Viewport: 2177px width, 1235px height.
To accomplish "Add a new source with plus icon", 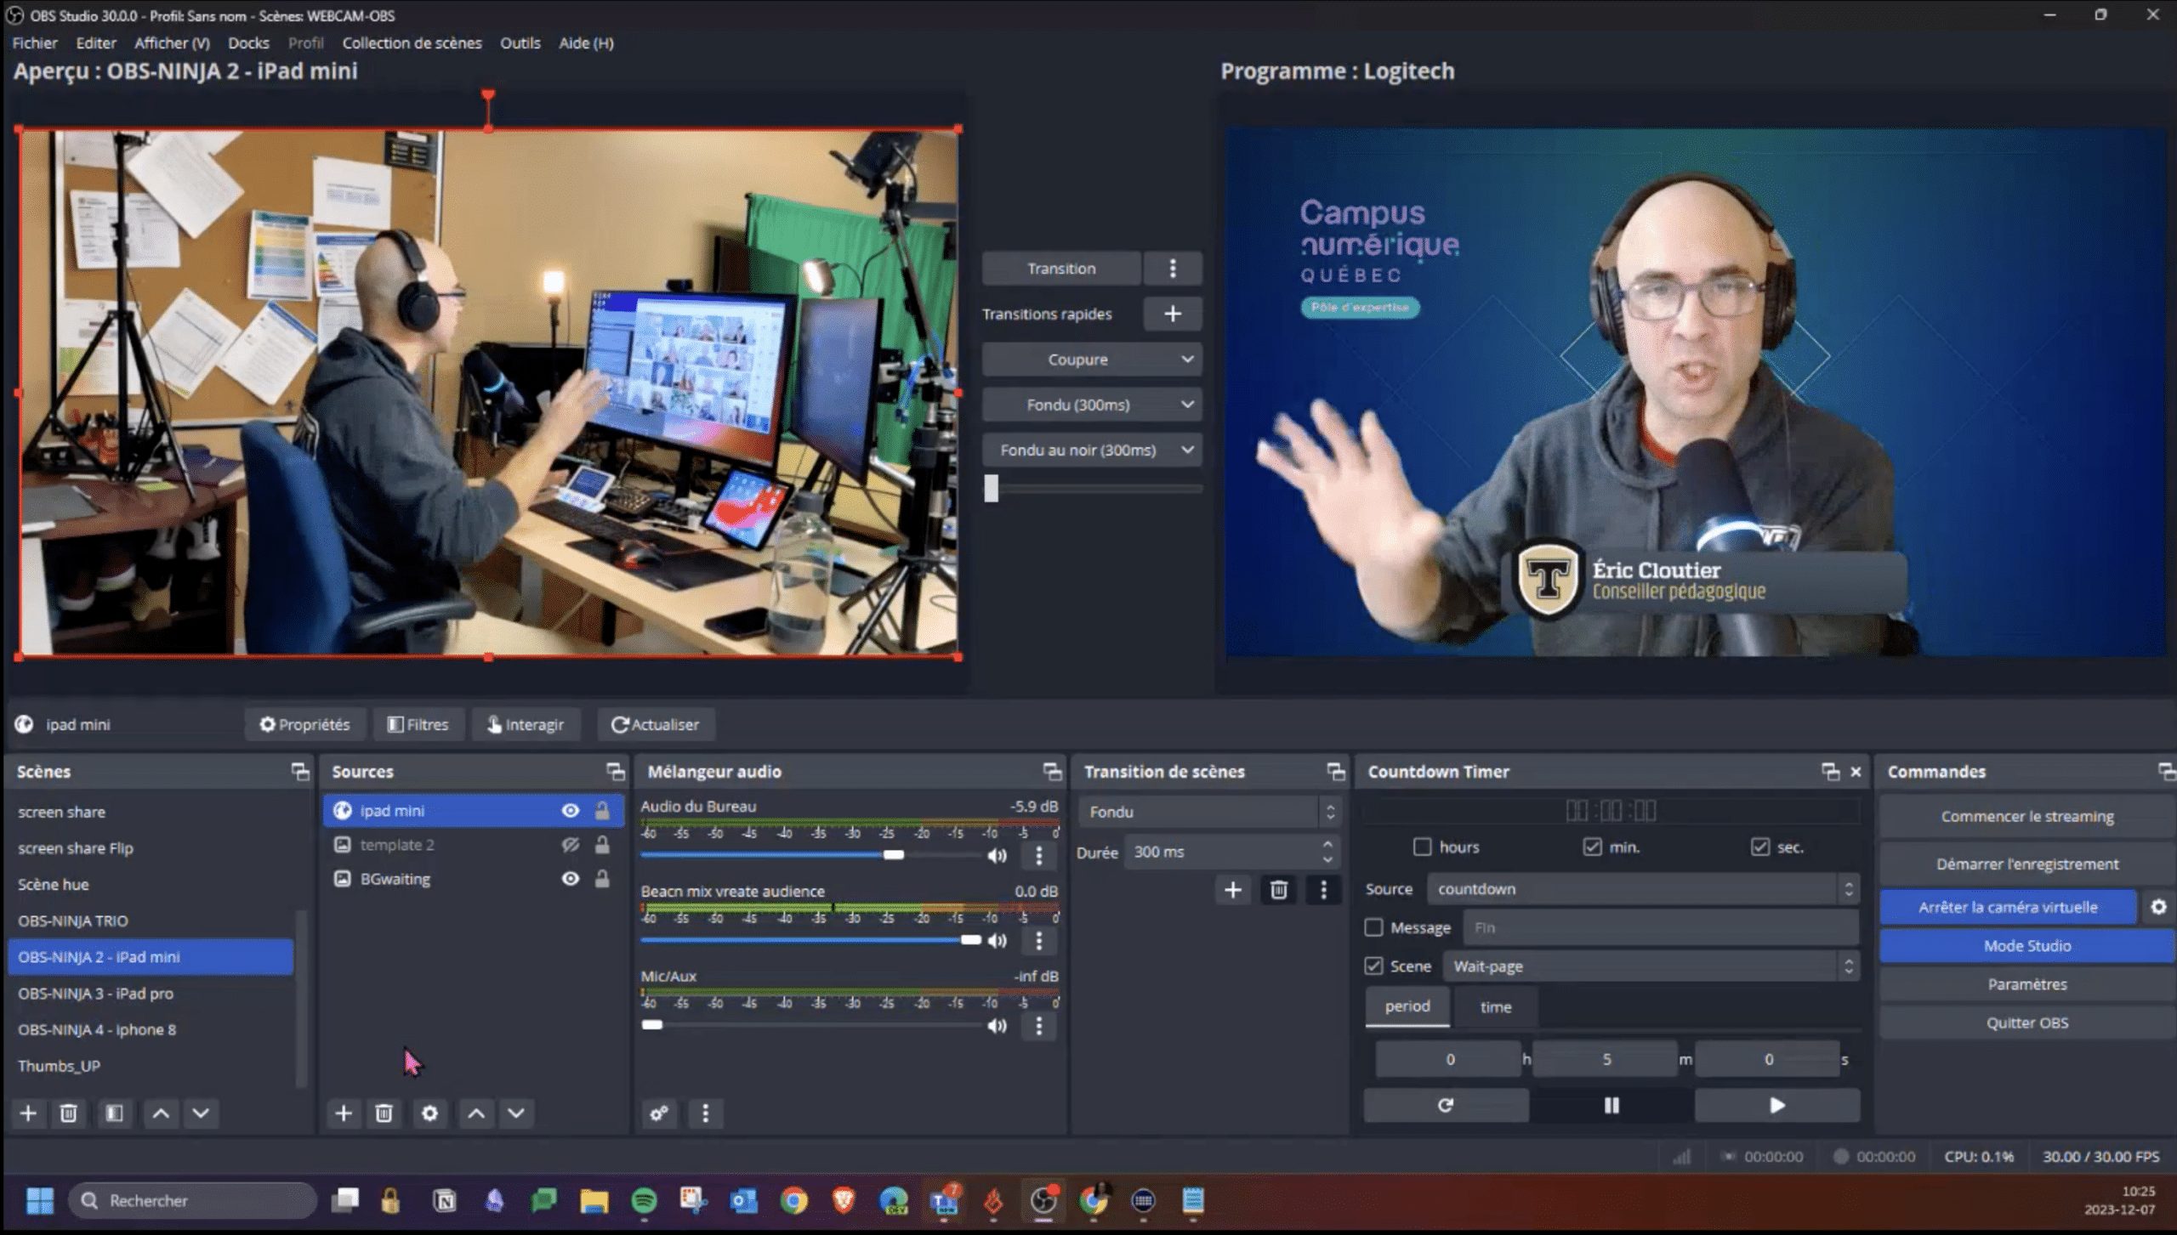I will coord(343,1113).
